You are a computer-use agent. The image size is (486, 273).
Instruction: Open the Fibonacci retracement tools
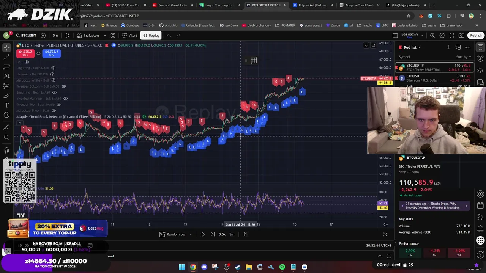click(6, 67)
